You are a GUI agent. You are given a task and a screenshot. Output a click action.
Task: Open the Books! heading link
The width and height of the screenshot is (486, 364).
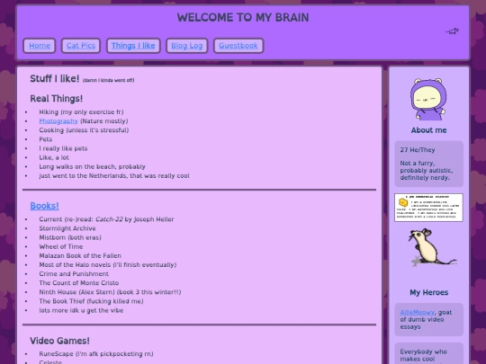[x=44, y=206]
